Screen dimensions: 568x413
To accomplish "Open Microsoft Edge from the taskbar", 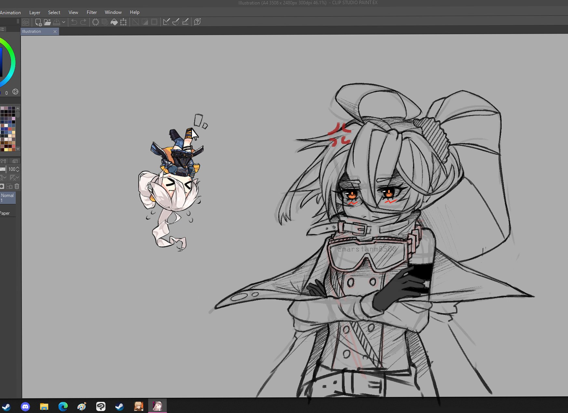I will [x=63, y=407].
